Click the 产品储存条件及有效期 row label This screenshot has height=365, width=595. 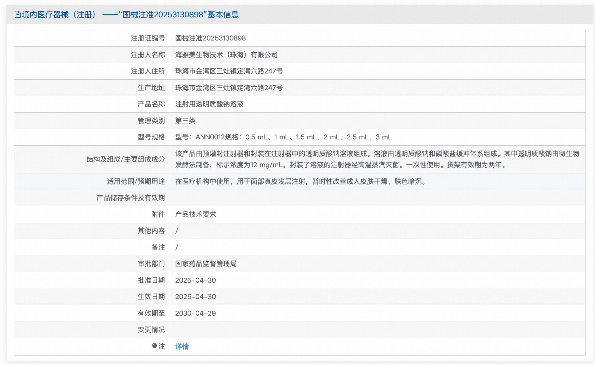click(130, 198)
